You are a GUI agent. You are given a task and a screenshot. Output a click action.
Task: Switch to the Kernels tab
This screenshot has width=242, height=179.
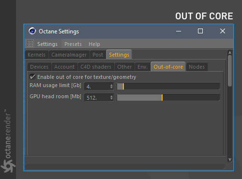click(36, 55)
